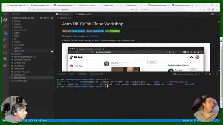Open the browser application menu
The height and width of the screenshot is (125, 223).
coord(217,9)
